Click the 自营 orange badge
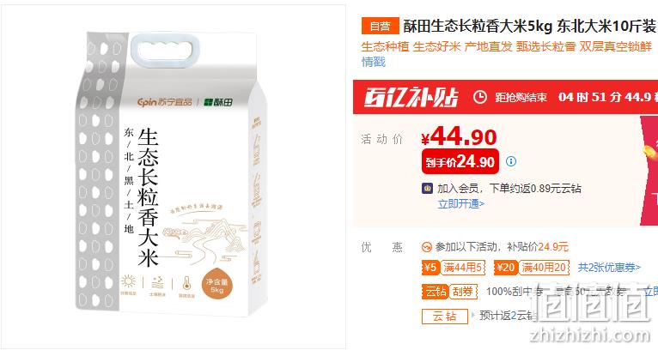The image size is (658, 350). [x=381, y=26]
